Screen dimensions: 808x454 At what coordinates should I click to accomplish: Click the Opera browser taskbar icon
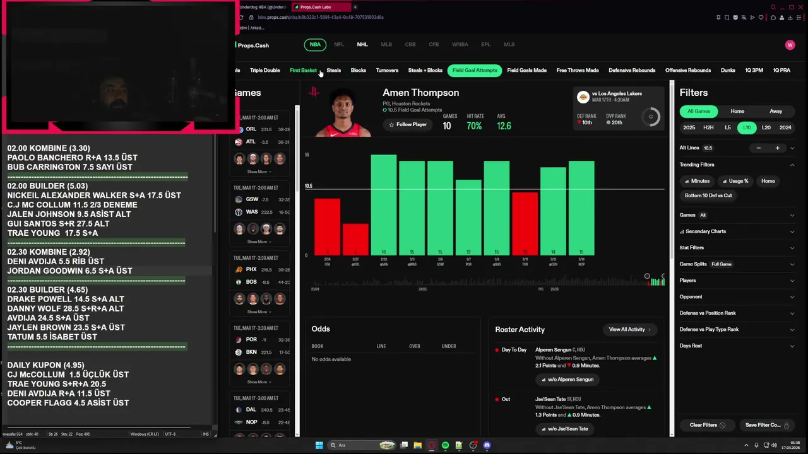pos(432,445)
